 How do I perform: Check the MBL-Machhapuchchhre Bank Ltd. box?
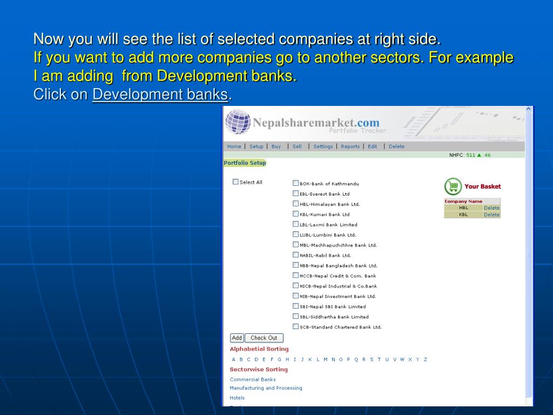click(295, 244)
